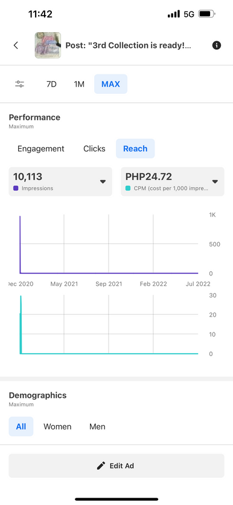Tap the teal CPM legend square
This screenshot has height=505, width=233.
(x=129, y=188)
